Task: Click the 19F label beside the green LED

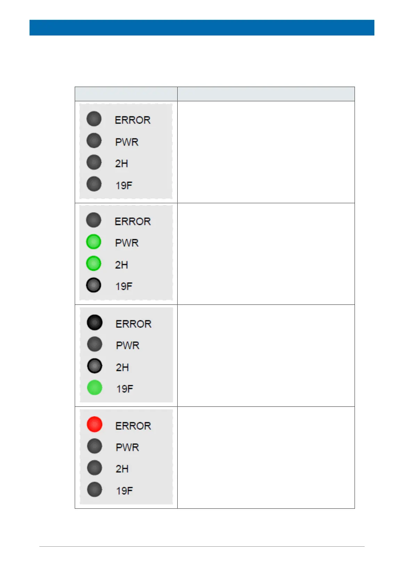Action: [x=125, y=389]
